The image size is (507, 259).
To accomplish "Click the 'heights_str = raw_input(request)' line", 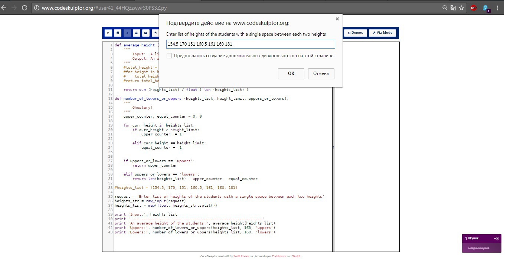I will click(150, 201).
